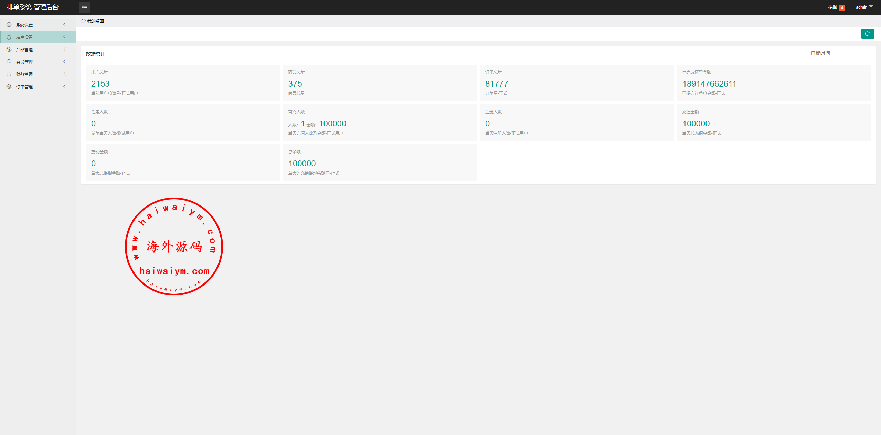Click the 站点设置 sidebar icon
Viewport: 881px width, 435px height.
click(x=9, y=37)
